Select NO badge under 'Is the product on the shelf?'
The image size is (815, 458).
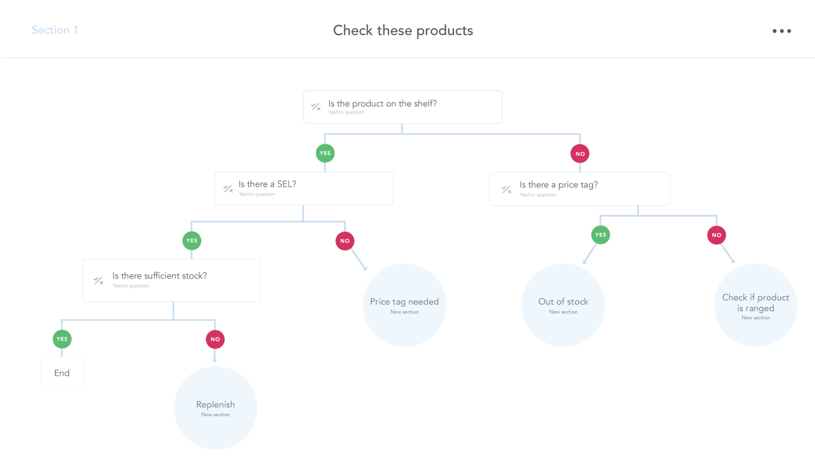click(x=580, y=154)
